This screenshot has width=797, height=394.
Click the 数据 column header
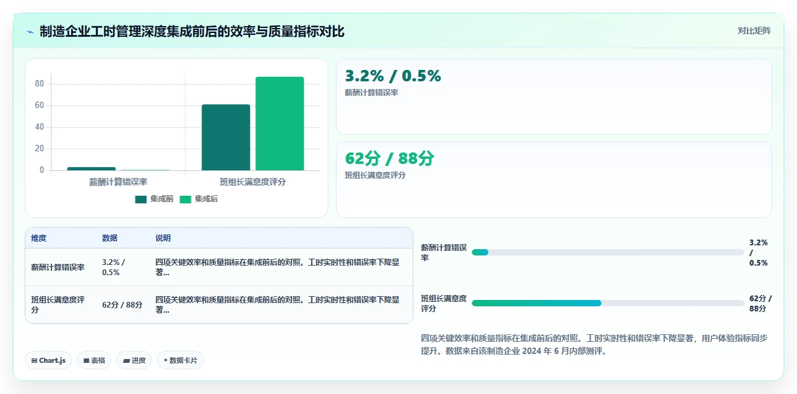[110, 238]
